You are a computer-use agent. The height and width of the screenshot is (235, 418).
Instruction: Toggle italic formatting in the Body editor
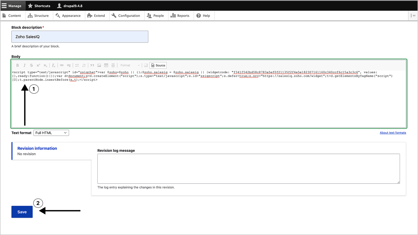[25, 65]
